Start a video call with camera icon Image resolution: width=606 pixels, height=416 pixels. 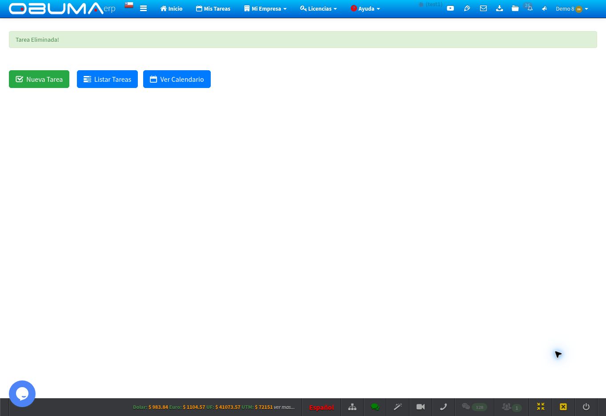(x=421, y=407)
